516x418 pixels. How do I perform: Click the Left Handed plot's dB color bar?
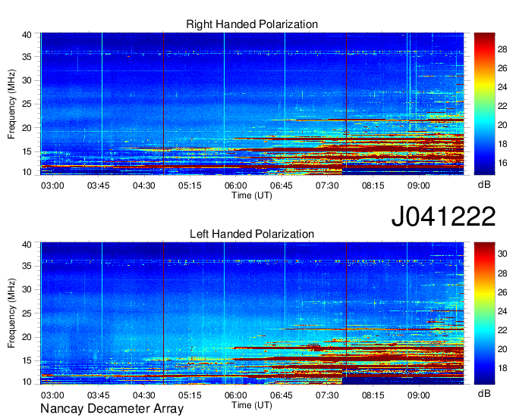point(484,313)
